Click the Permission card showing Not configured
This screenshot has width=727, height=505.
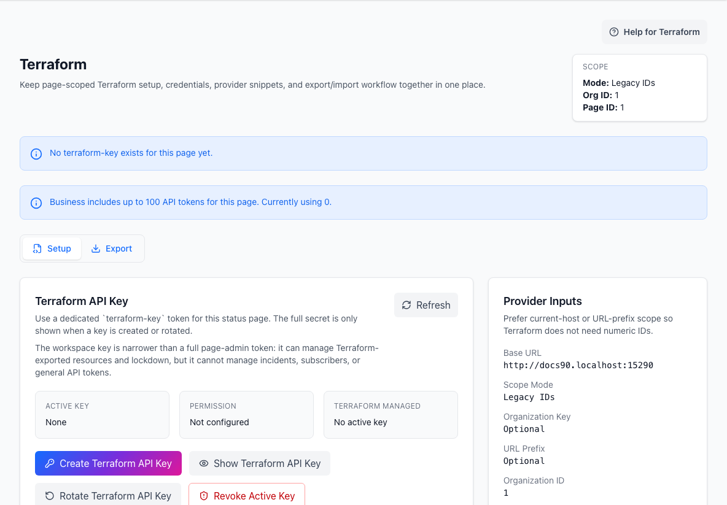point(246,415)
